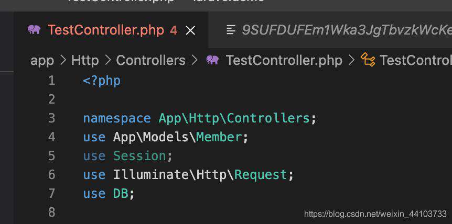This screenshot has width=452, height=224.
Task: Click the orange class symbol icon in breadcrumb
Action: coord(368,60)
